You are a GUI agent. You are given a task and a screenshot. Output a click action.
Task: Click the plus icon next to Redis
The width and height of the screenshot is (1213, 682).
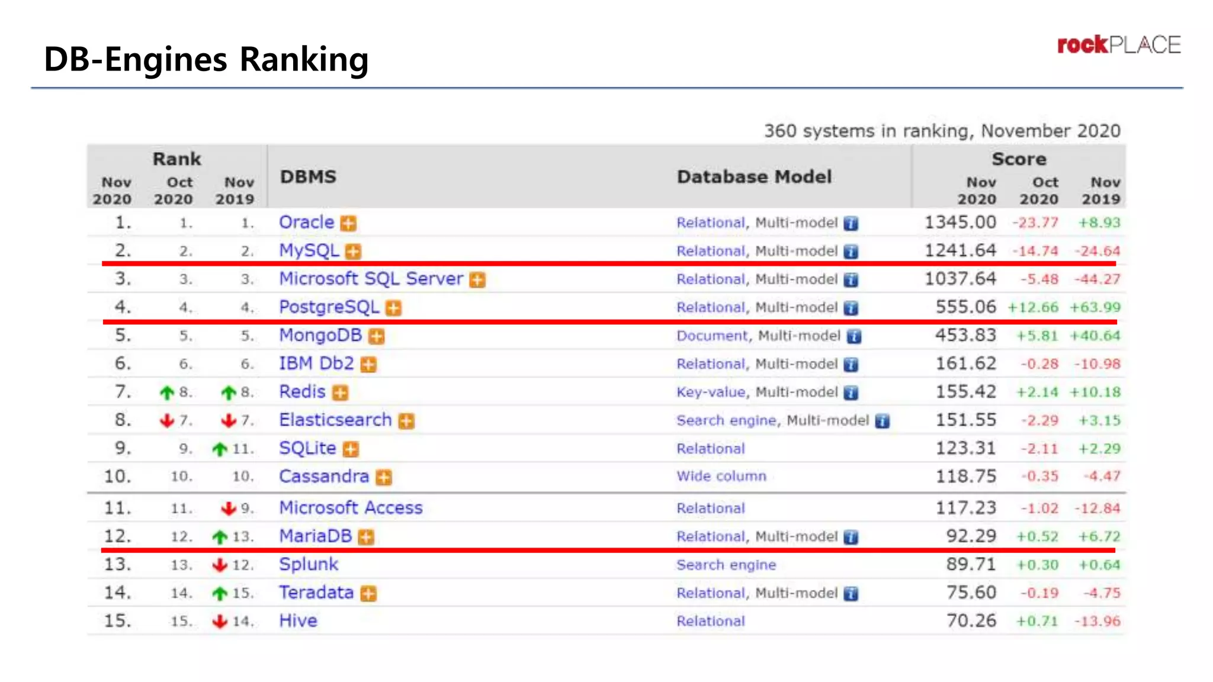341,393
